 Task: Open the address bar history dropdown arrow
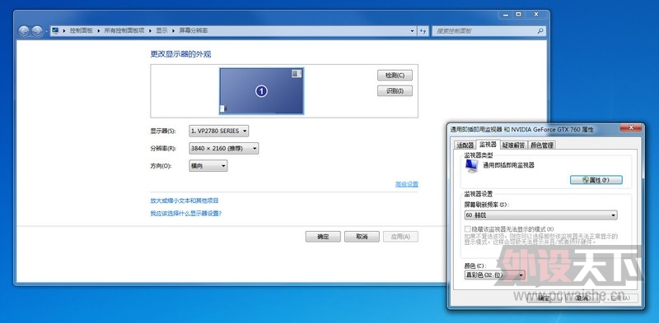point(413,31)
